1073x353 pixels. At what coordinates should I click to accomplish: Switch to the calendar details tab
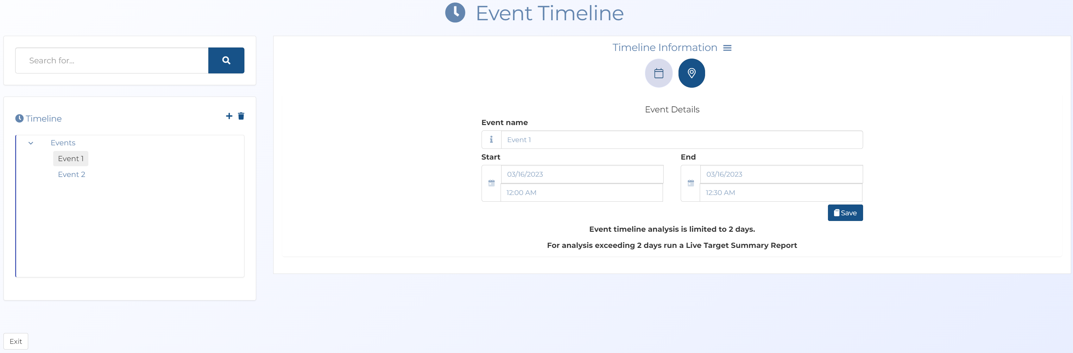(x=658, y=73)
